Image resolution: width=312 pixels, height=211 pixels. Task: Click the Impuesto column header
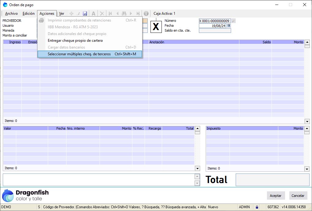[242, 128]
